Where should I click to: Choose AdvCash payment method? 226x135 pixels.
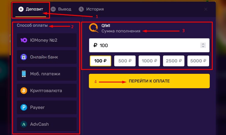47,124
